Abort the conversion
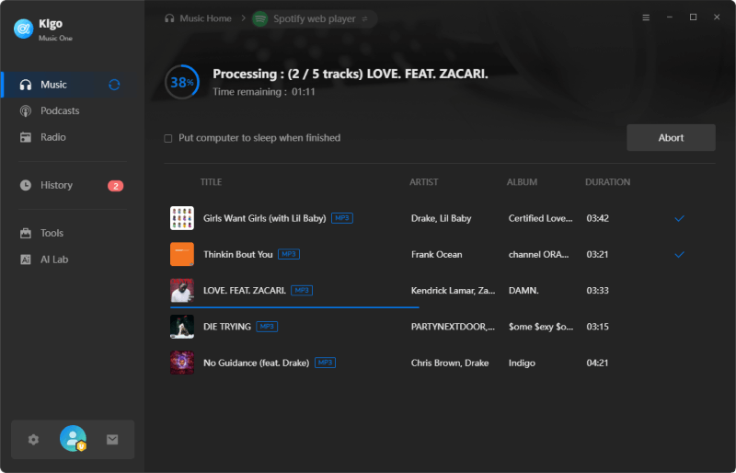The height and width of the screenshot is (473, 736). point(671,138)
